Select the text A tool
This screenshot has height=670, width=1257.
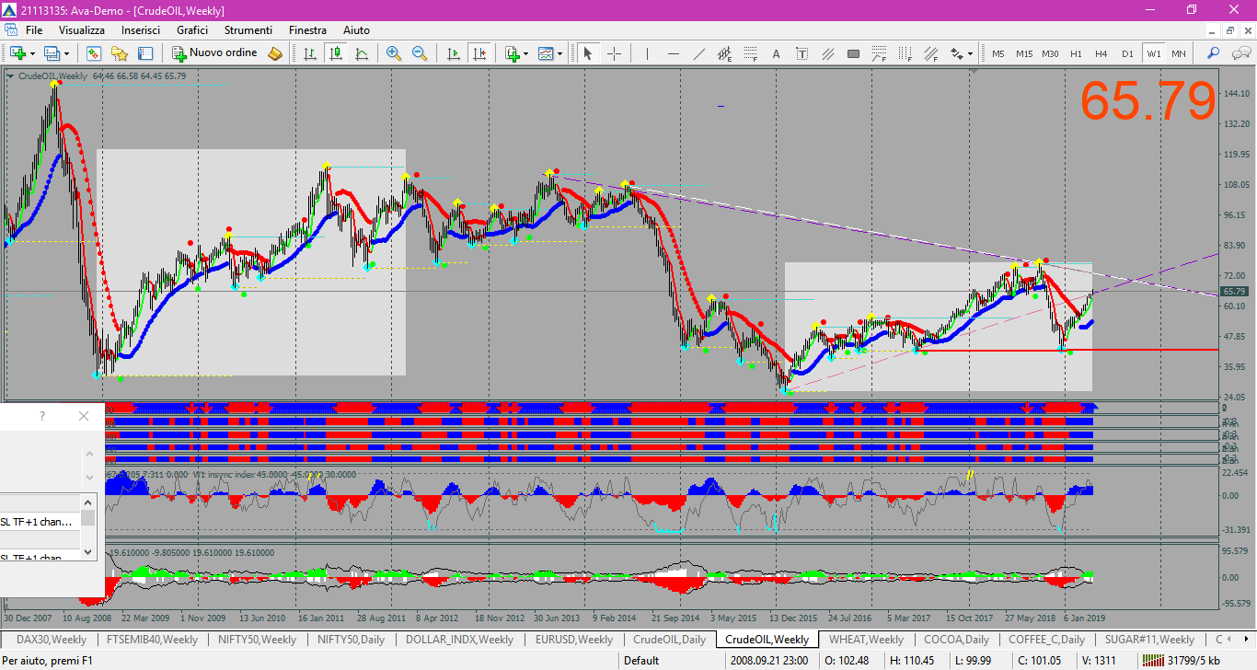coord(776,53)
